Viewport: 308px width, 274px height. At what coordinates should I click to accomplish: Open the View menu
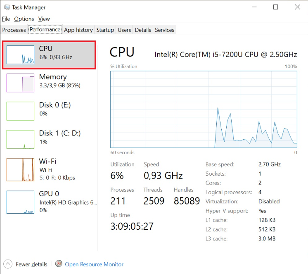[x=44, y=19]
